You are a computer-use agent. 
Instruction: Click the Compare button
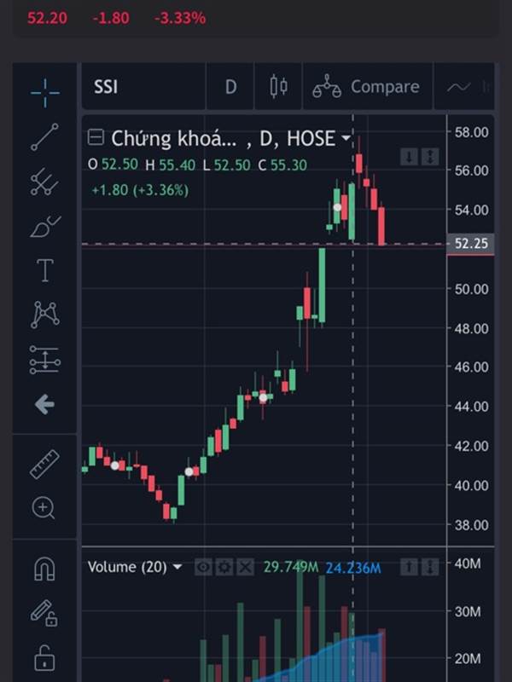pos(368,87)
